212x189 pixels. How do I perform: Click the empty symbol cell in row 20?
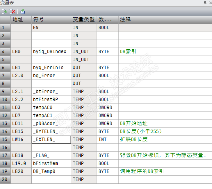(x=51, y=180)
